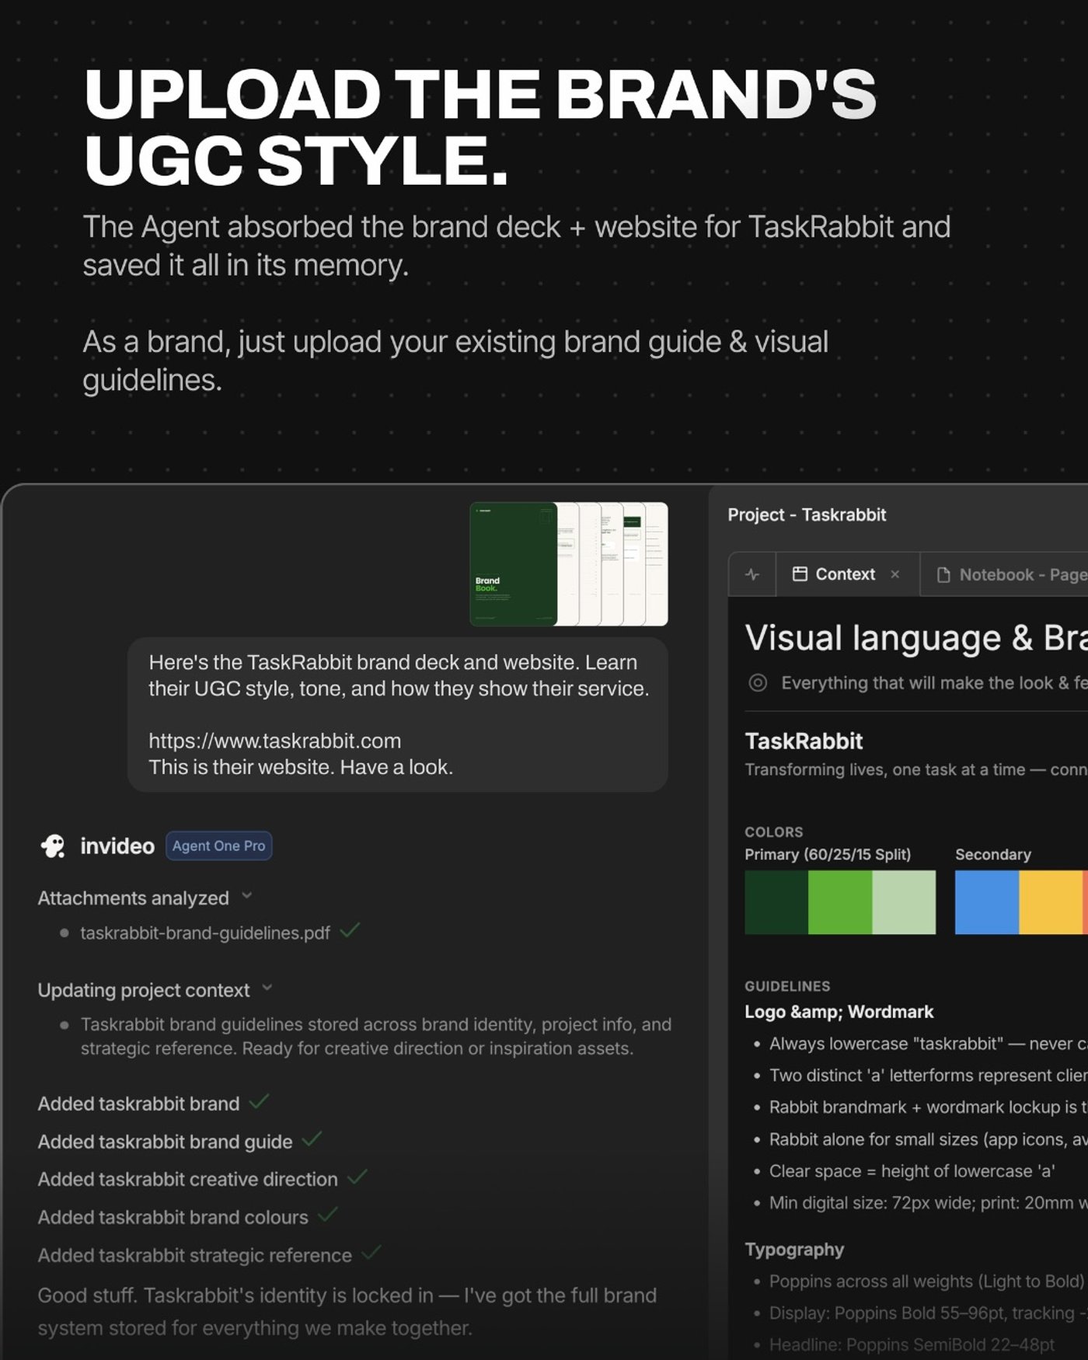Click 'Added taskrabbit creative direction' text

tap(187, 1179)
